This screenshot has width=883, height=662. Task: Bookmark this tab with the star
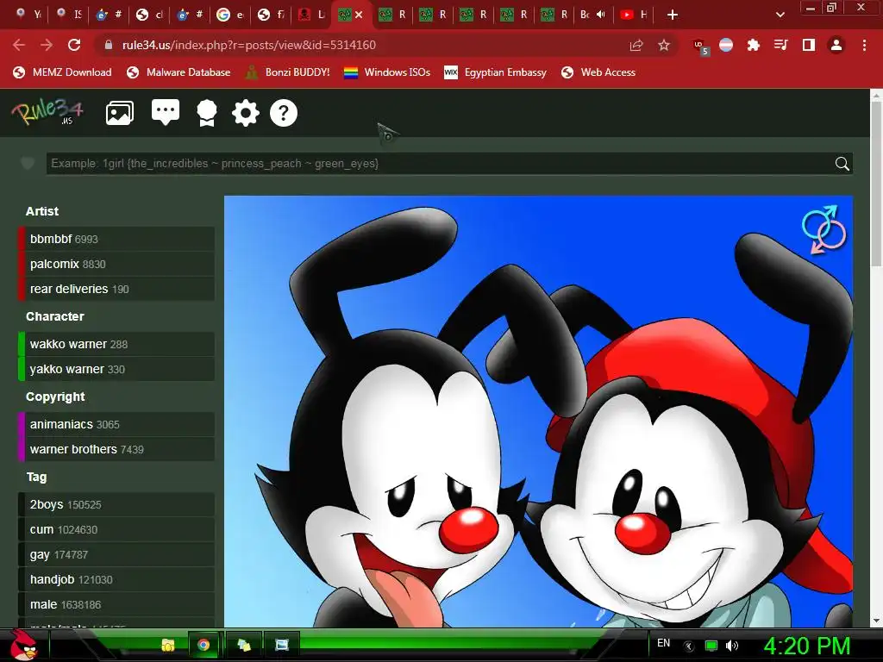664,45
